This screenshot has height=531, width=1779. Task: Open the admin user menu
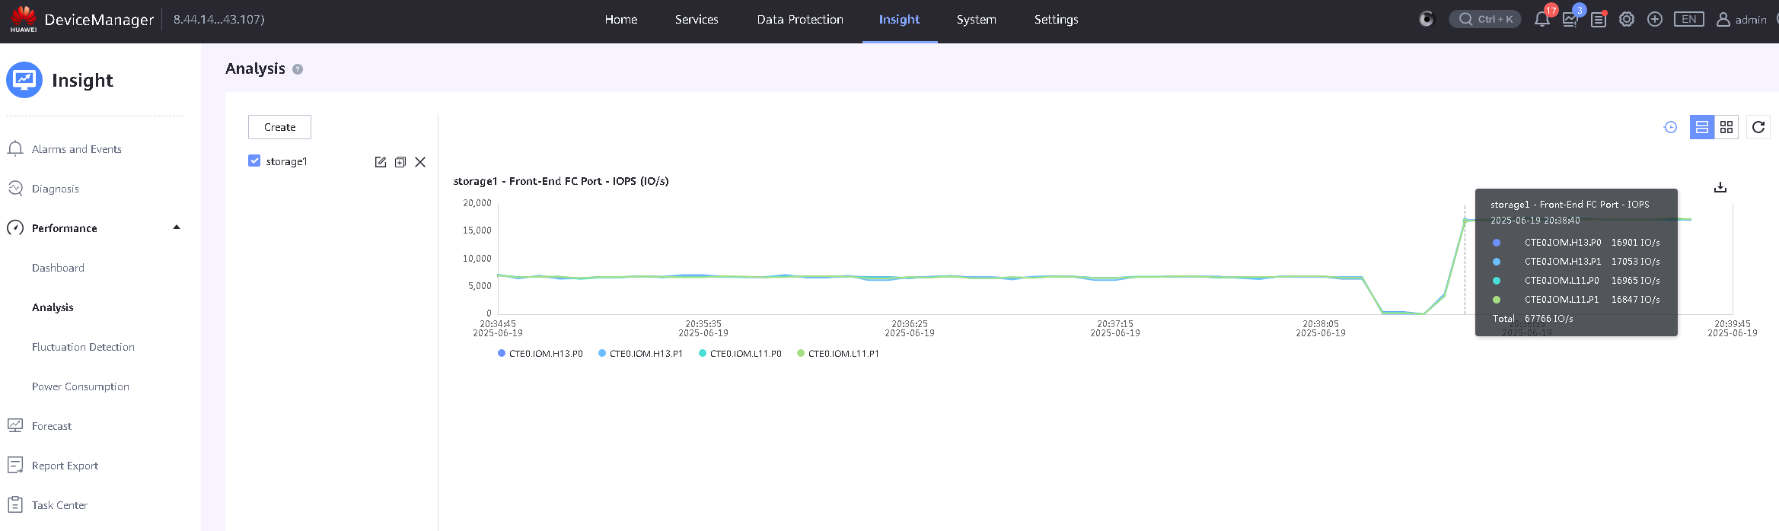[1742, 20]
